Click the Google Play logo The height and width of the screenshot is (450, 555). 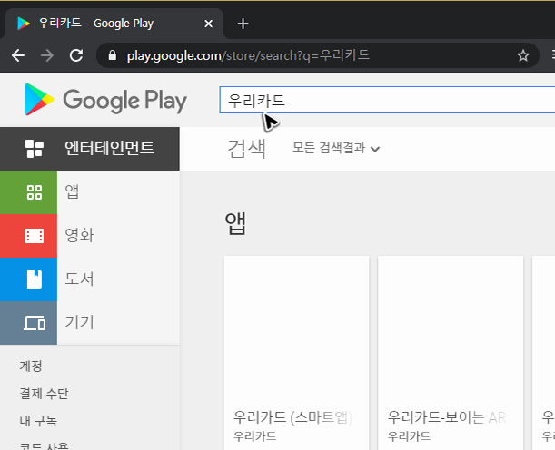click(105, 100)
